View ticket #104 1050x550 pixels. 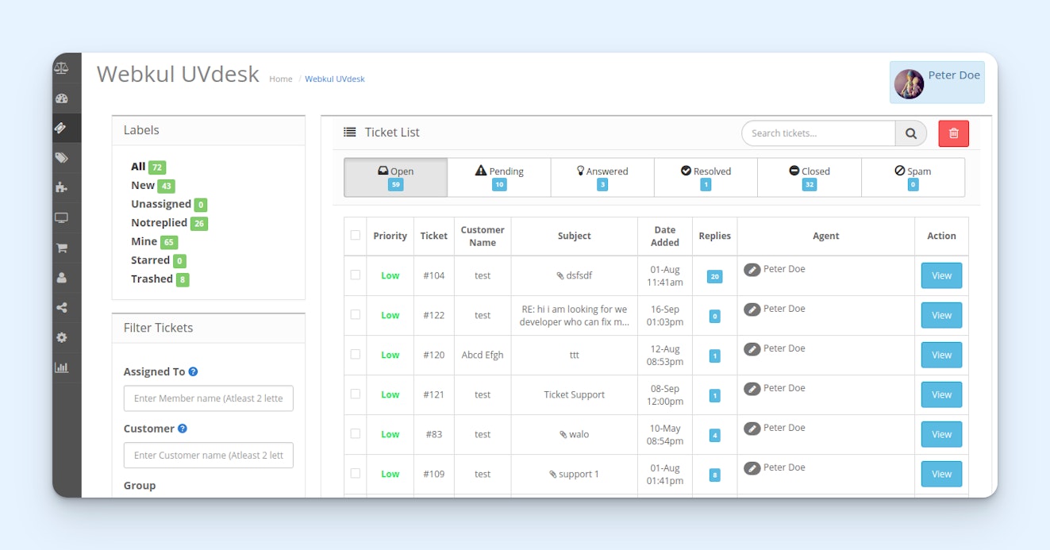click(941, 275)
